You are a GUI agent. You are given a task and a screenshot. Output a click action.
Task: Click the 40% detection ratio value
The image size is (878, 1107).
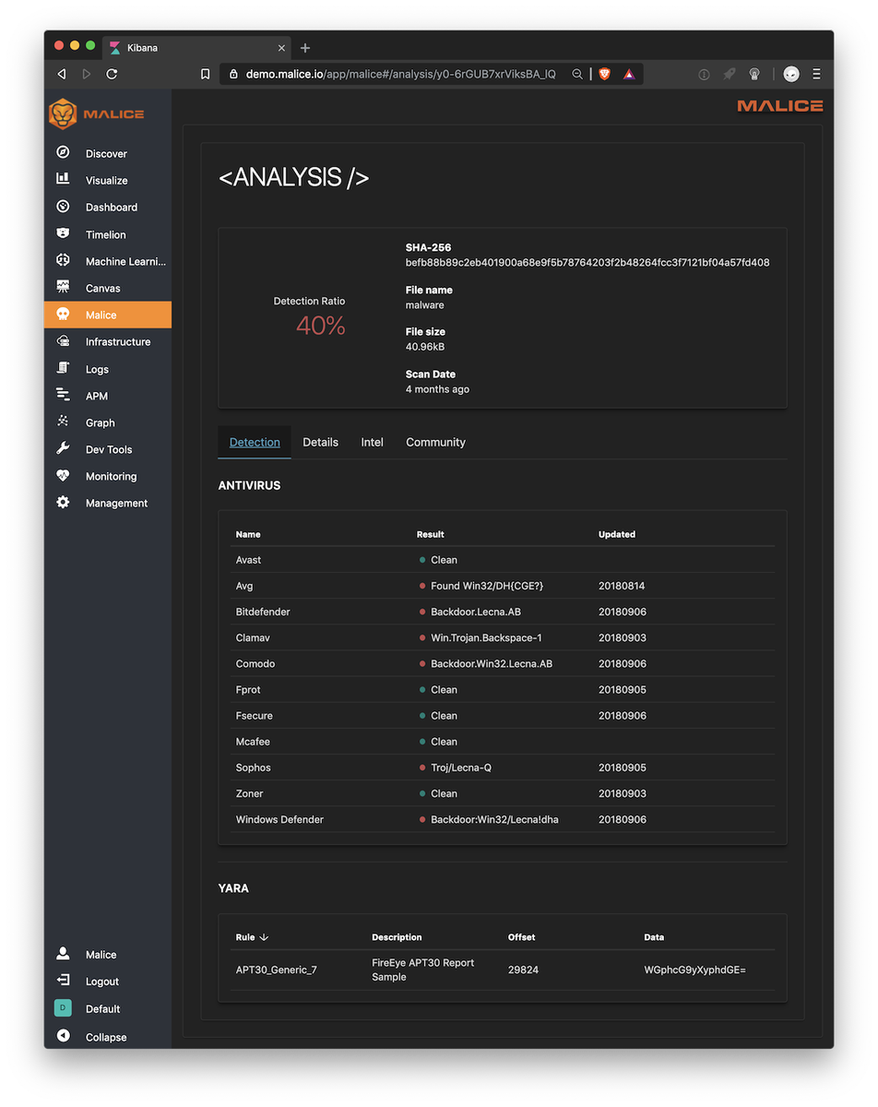pos(321,325)
